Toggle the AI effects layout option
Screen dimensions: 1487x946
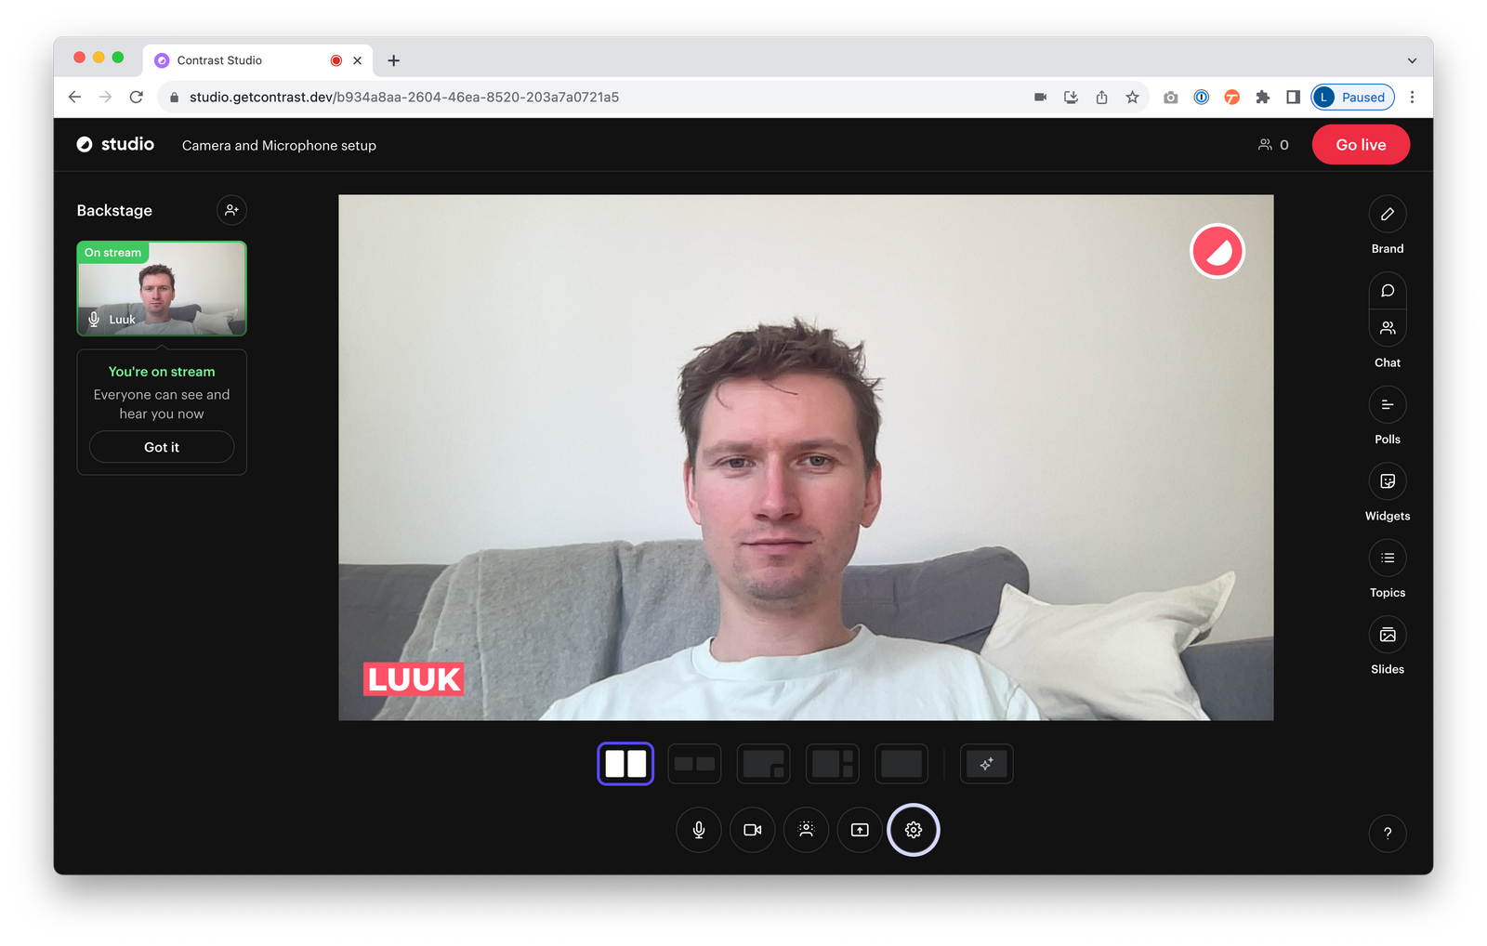986,763
